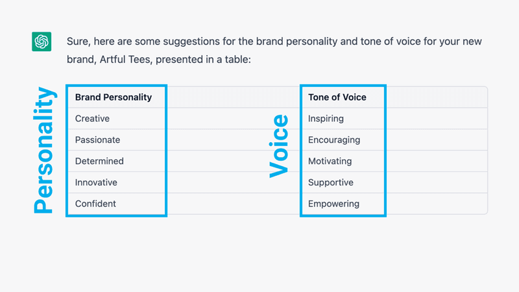Select the Encouraging tone cell
Image resolution: width=519 pixels, height=292 pixels.
[x=334, y=140]
